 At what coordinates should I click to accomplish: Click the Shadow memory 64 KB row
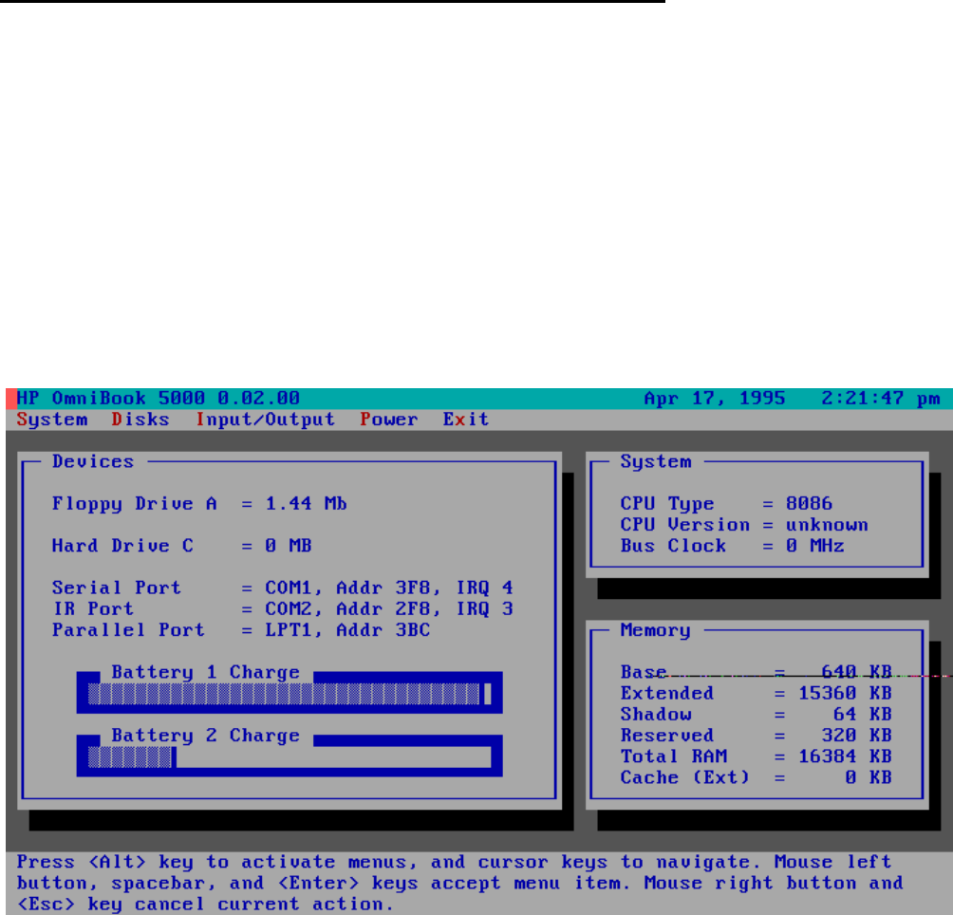tap(756, 715)
